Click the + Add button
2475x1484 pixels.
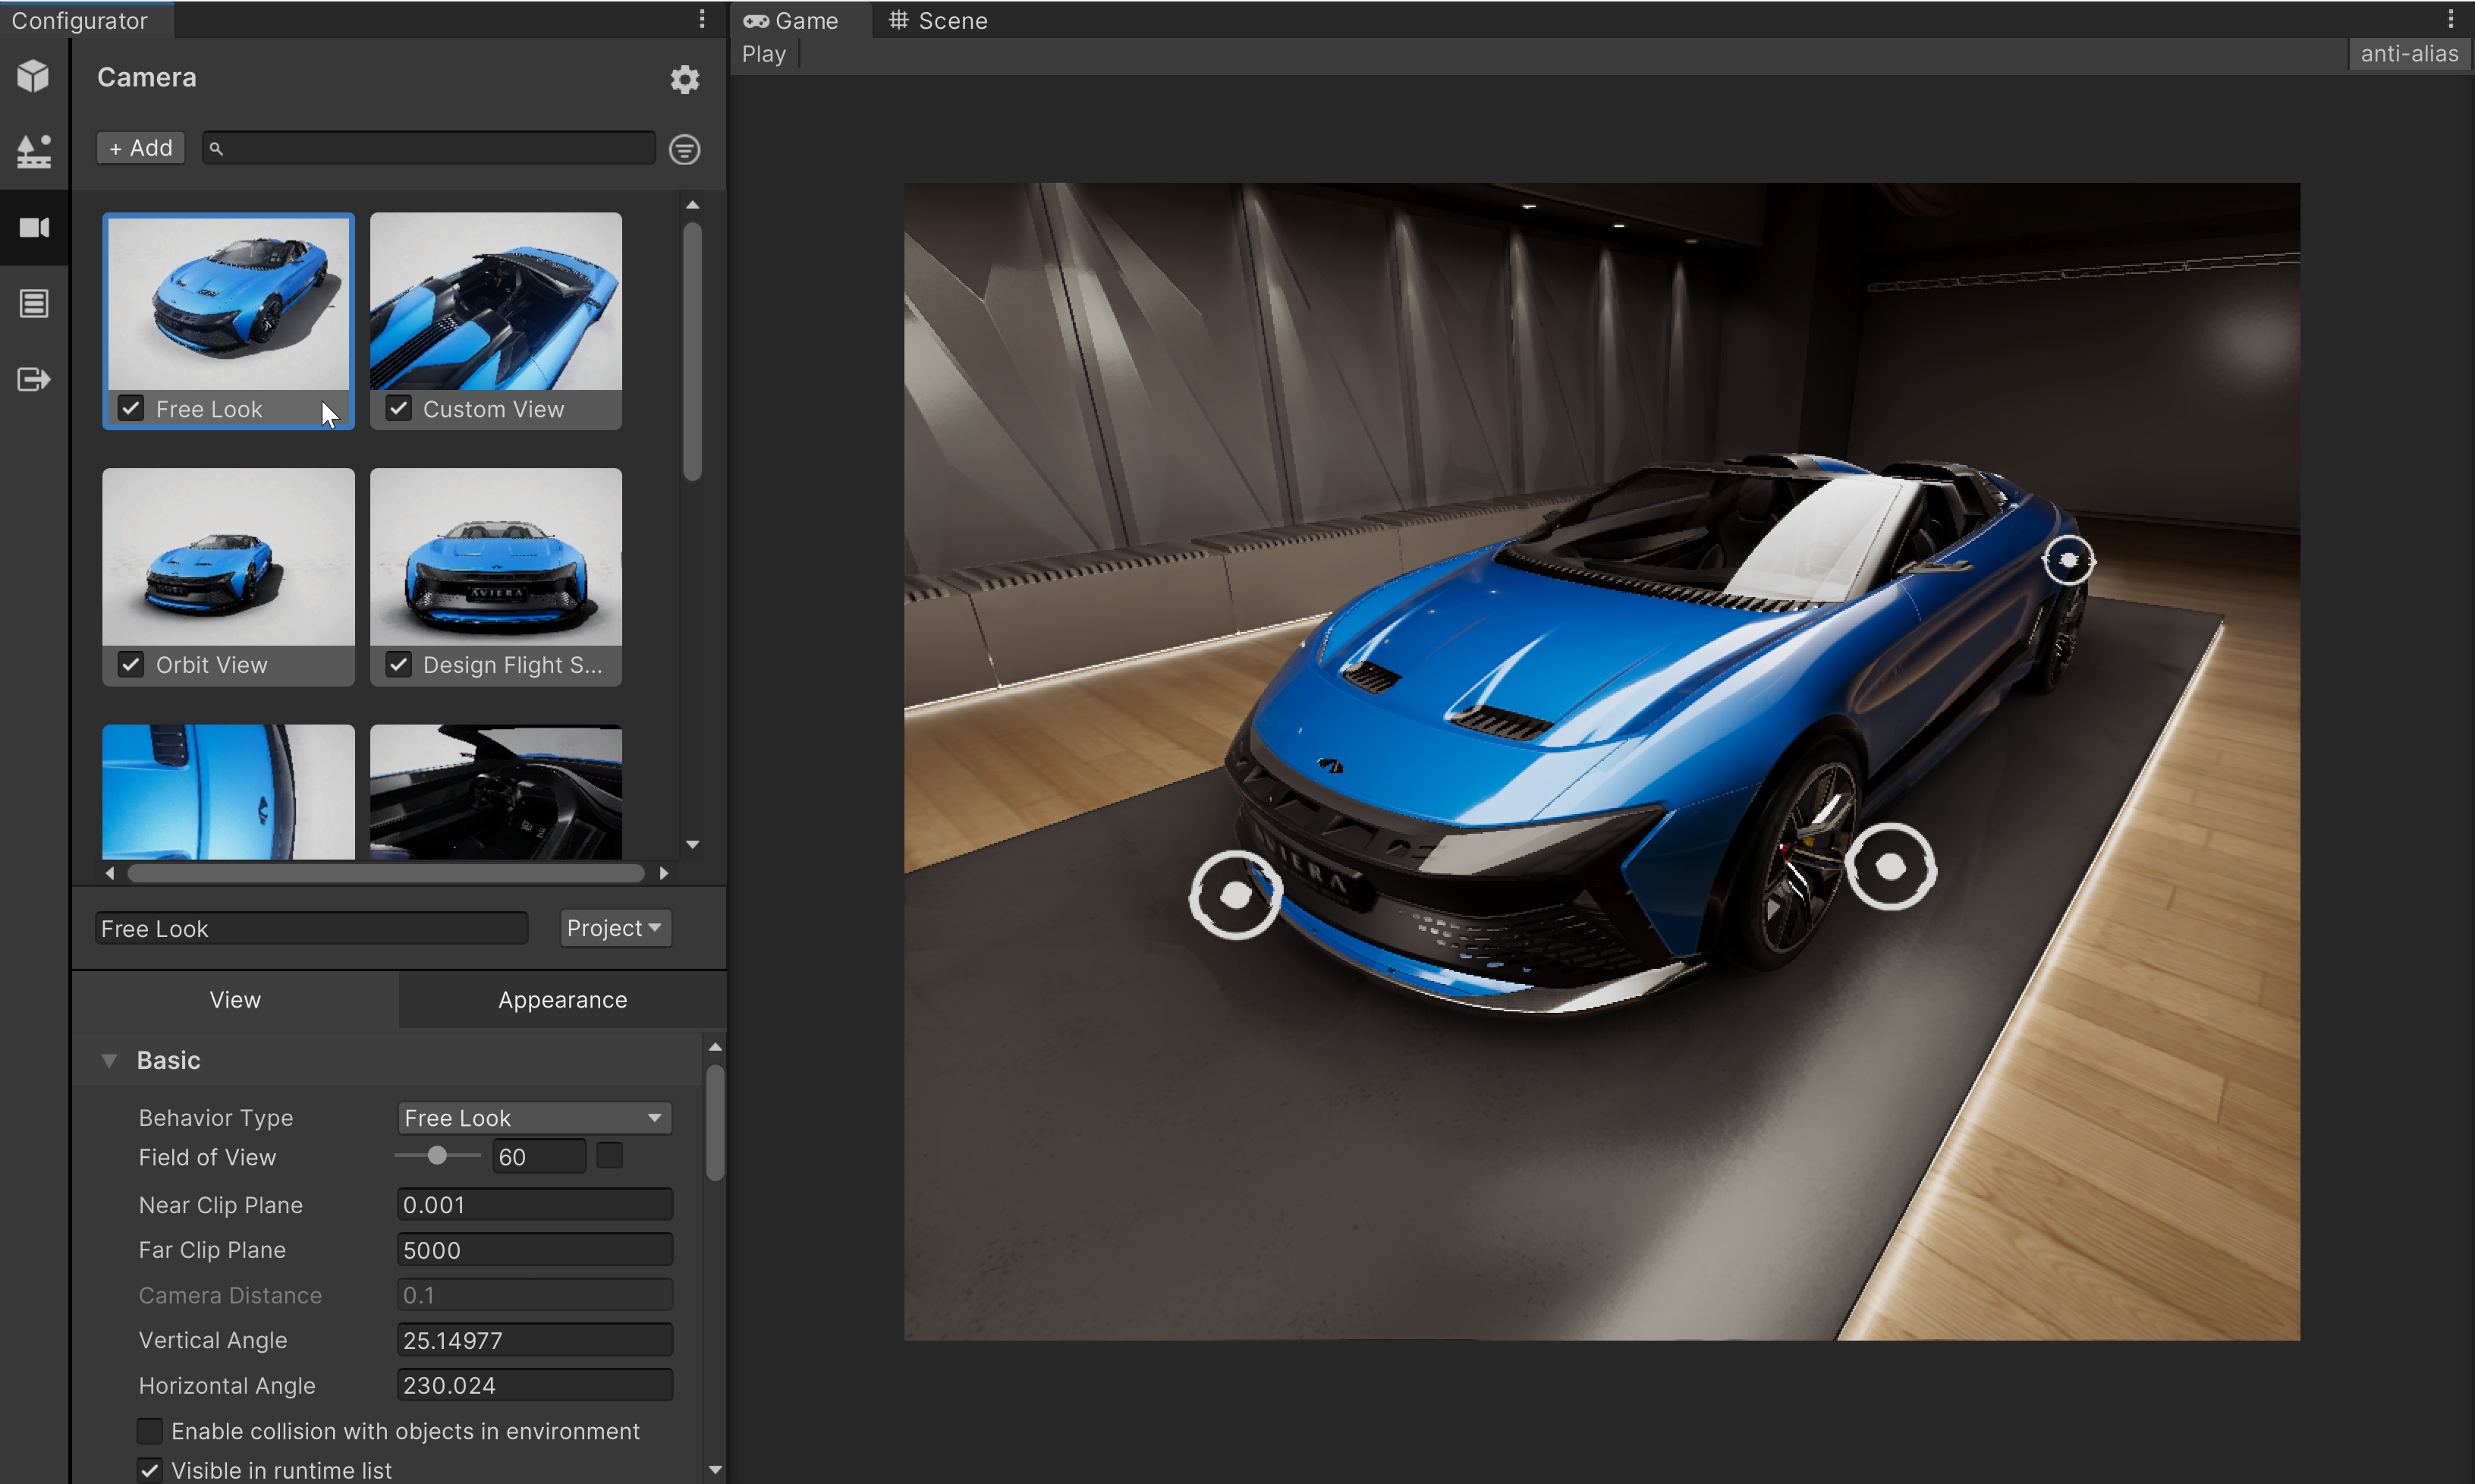coord(141,148)
